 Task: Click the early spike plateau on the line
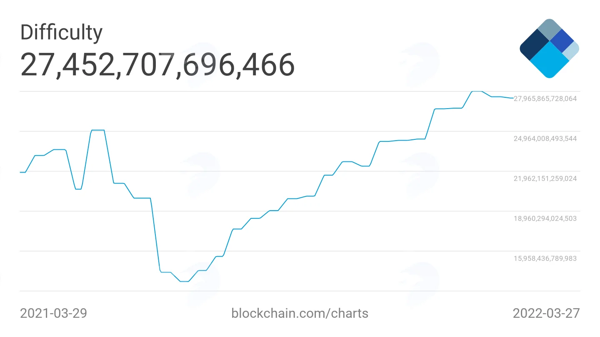97,130
